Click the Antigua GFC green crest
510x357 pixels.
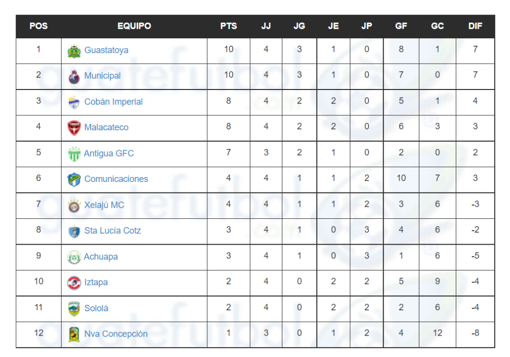coord(74,154)
